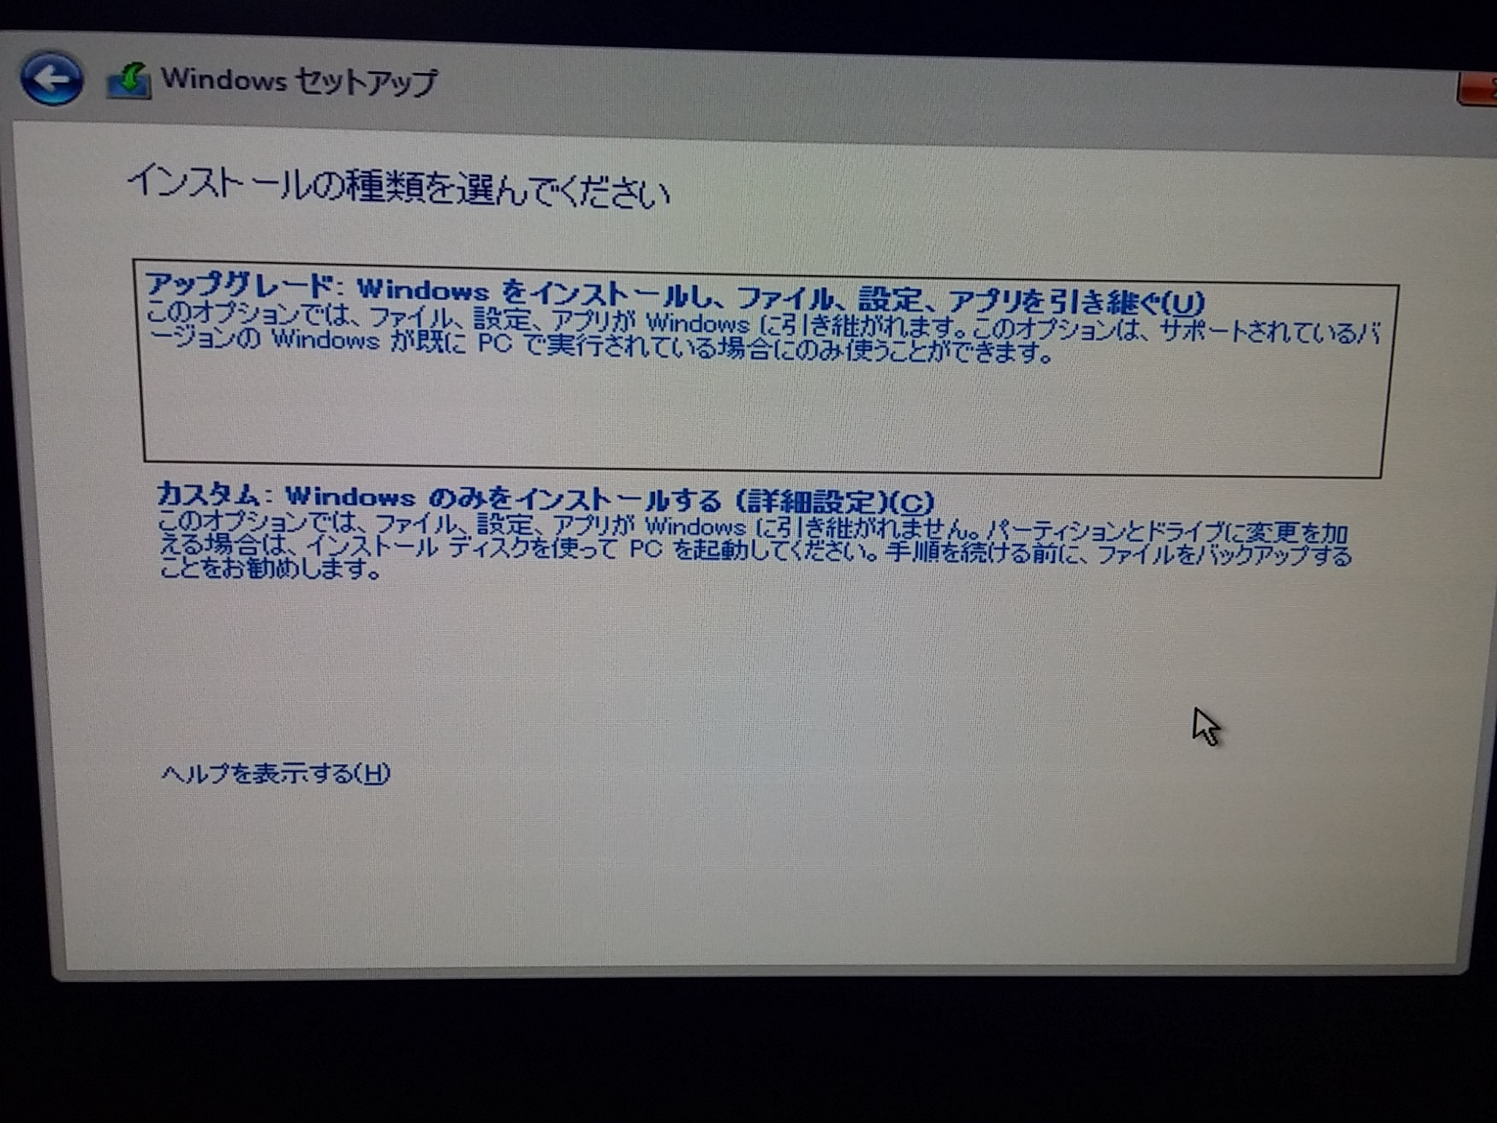Click the インストールの種類を選んでください heading

click(398, 187)
